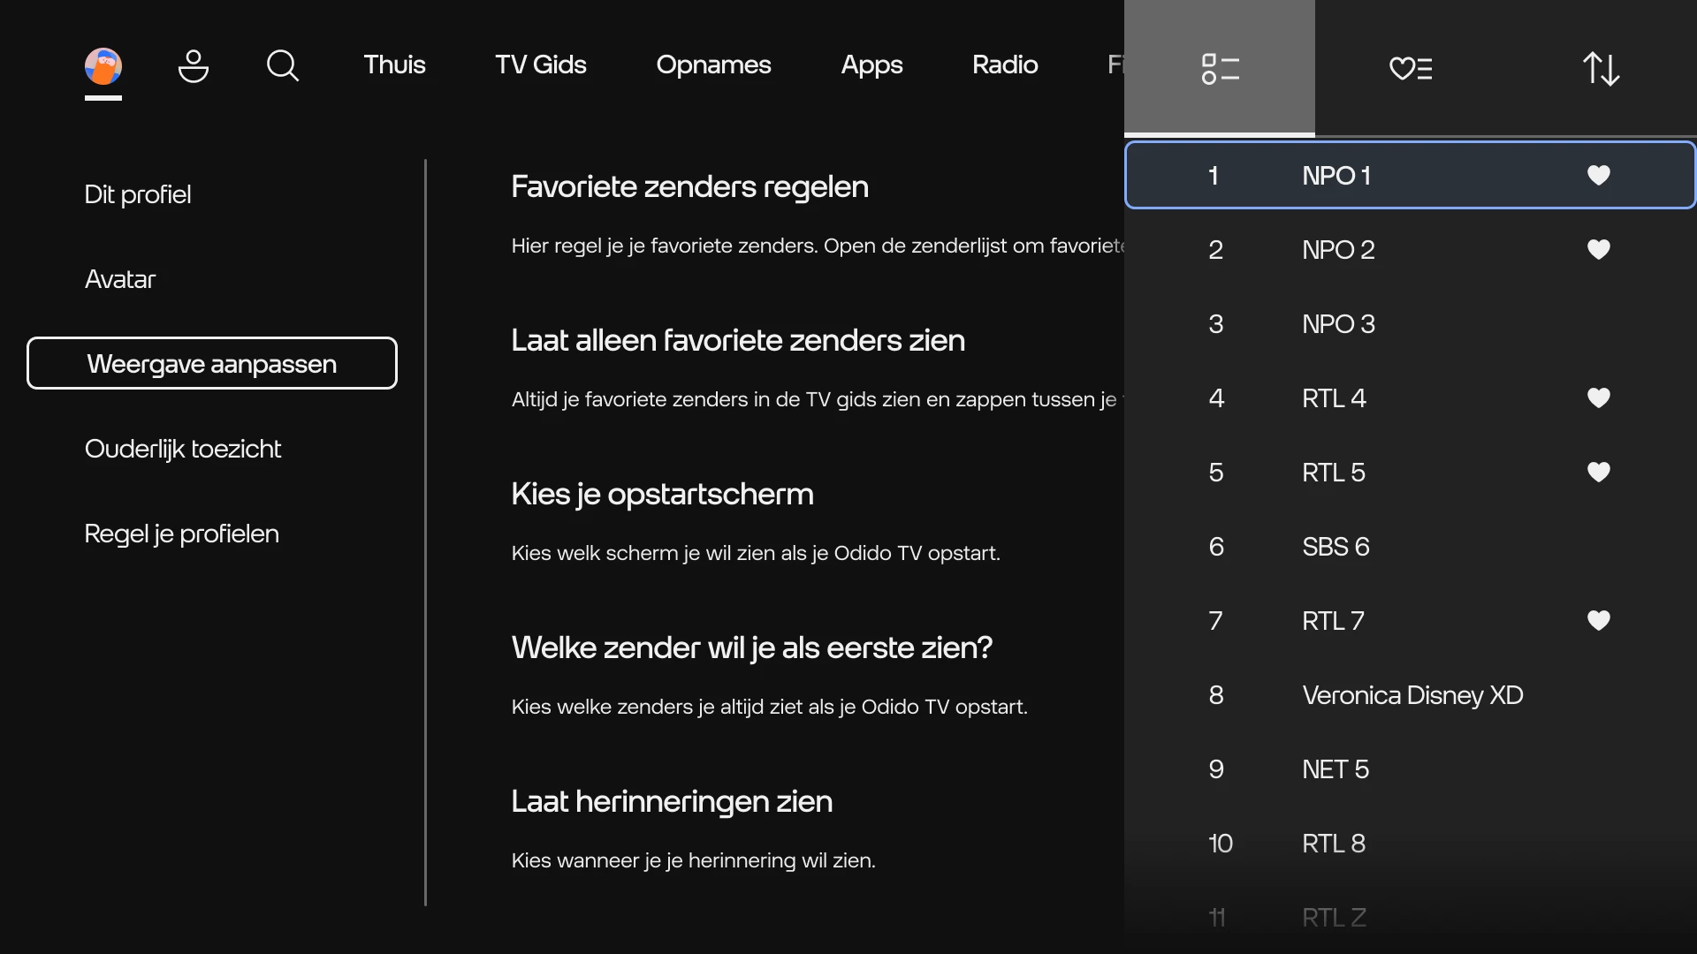Open Welke zender wil je als eerste zien

(x=751, y=647)
